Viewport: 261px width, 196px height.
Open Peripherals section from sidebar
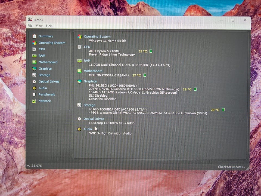pos(47,94)
